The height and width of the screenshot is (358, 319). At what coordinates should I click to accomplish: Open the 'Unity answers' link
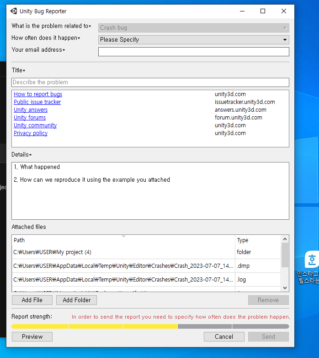31,109
